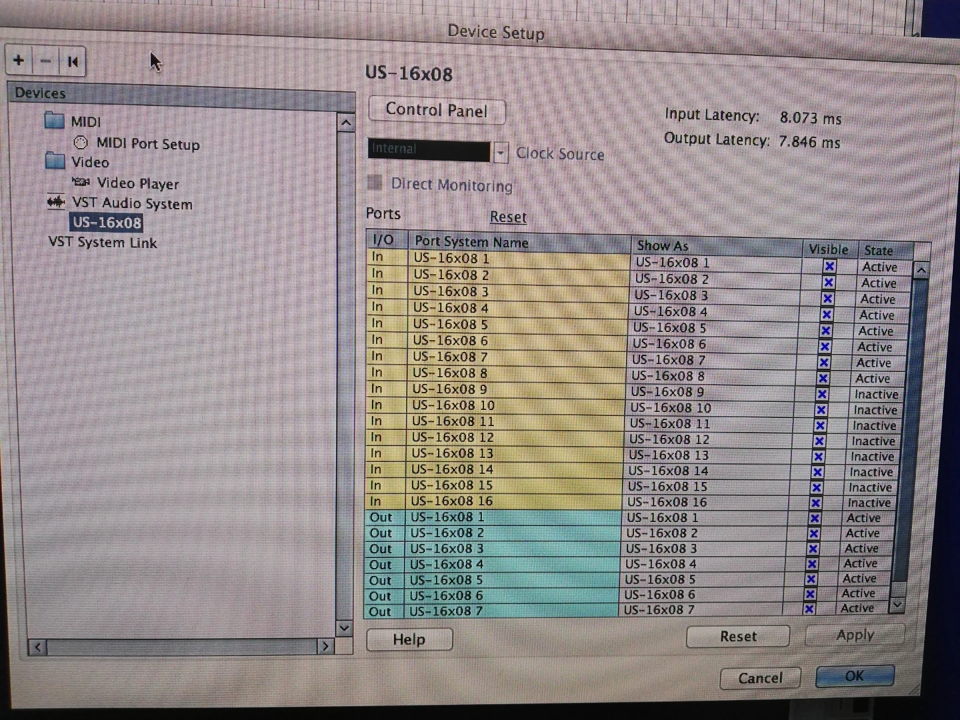Screen dimensions: 960x720
Task: Open the Clock Source dropdown arrow
Action: tap(501, 153)
